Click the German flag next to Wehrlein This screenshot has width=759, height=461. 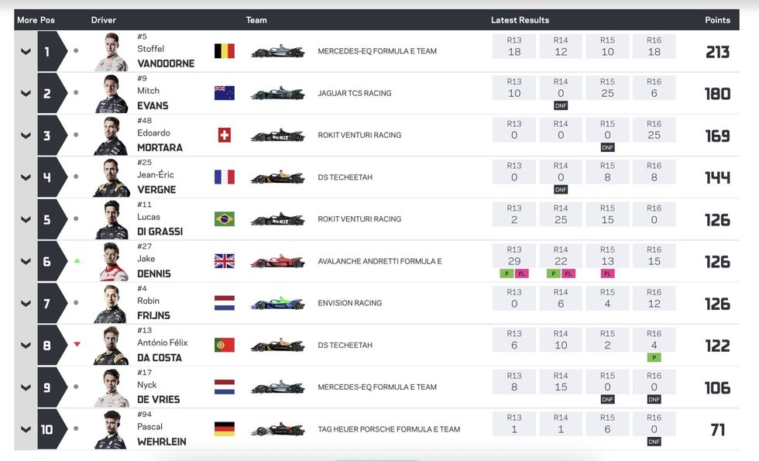click(x=224, y=429)
